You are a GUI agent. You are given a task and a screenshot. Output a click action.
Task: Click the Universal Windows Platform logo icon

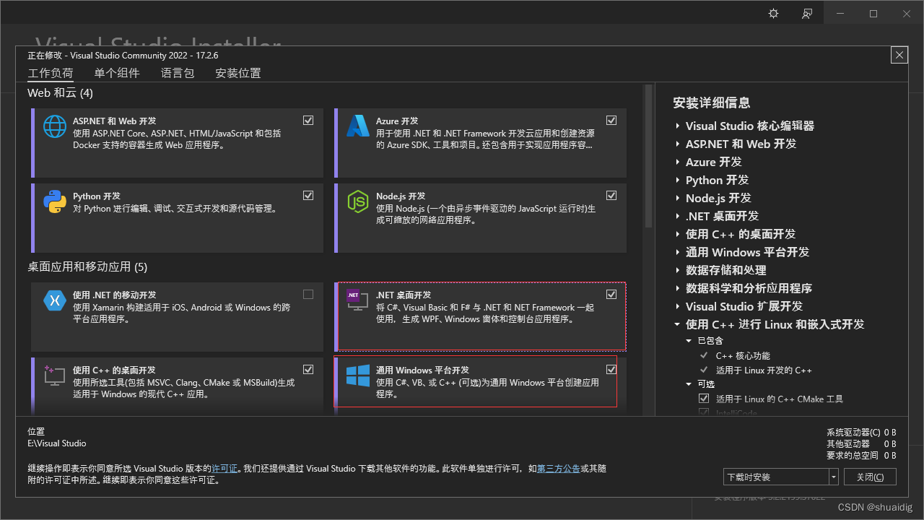(358, 376)
